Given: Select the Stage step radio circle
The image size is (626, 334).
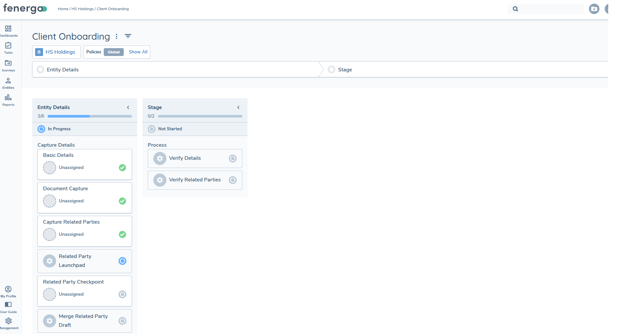Looking at the screenshot, I should click(332, 70).
